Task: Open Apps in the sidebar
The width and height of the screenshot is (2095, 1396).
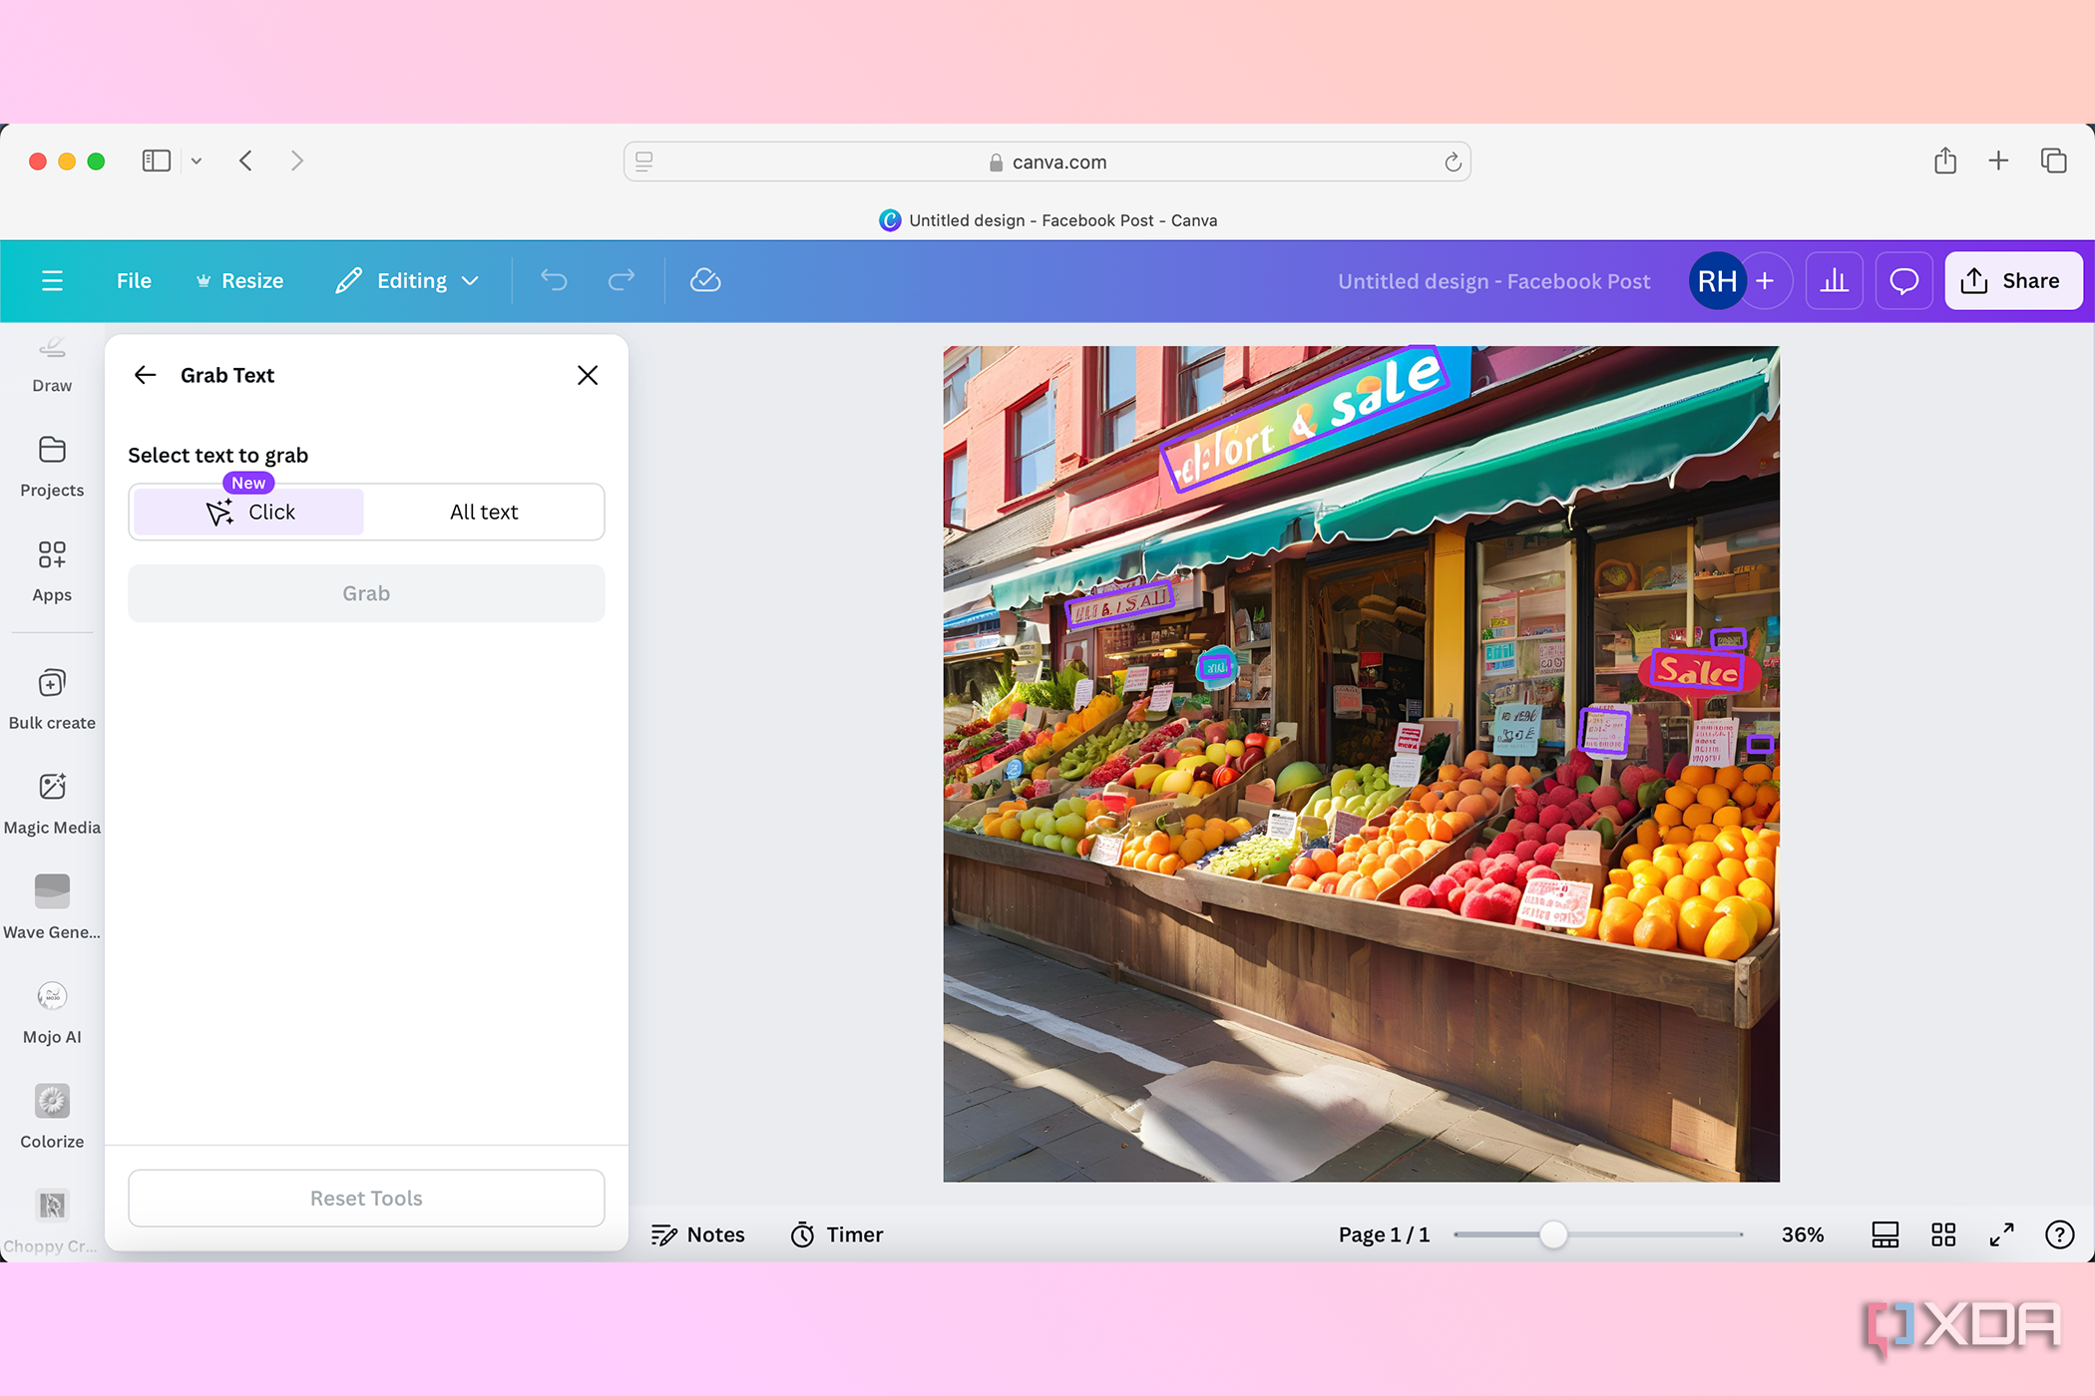Action: pos(52,571)
